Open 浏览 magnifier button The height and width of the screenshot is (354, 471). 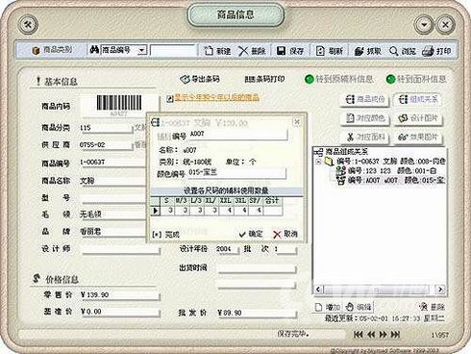pos(403,51)
